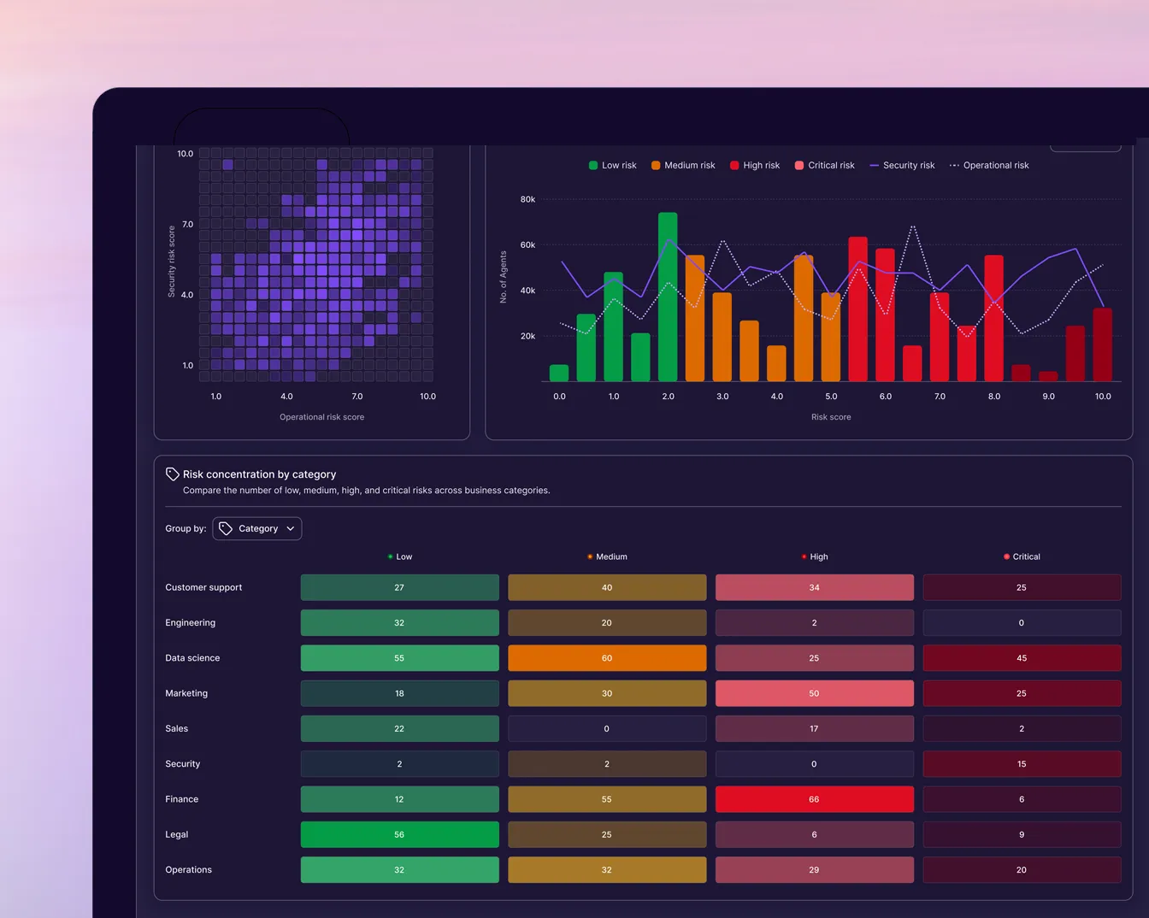Screen dimensions: 1149x918
Task: Click the Operational risk score axis label
Action: tap(321, 417)
